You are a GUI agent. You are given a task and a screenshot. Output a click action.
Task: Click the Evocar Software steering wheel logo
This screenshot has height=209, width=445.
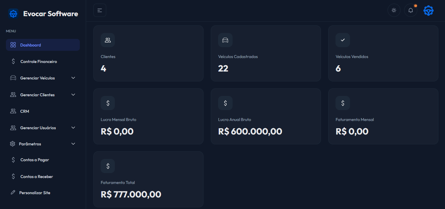click(13, 14)
